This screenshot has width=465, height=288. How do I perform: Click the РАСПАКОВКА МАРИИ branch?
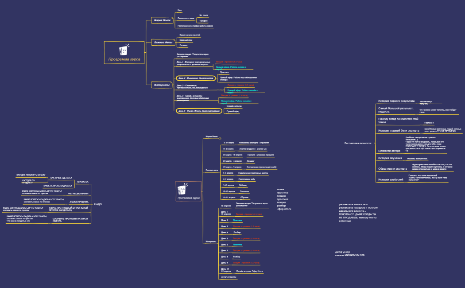point(78,194)
